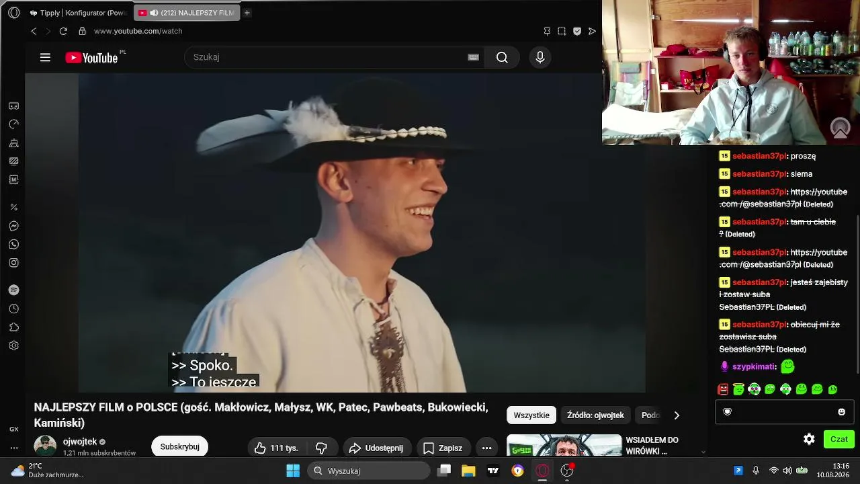Open the Opera GX main menu logo
Screen dimensions: 860x484
pyautogui.click(x=13, y=13)
